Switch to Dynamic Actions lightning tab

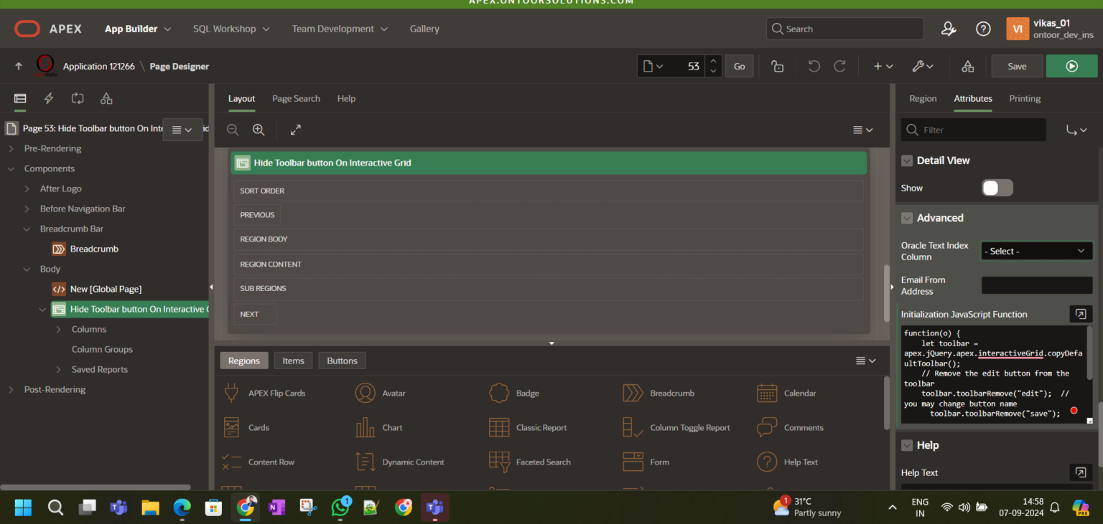point(49,98)
